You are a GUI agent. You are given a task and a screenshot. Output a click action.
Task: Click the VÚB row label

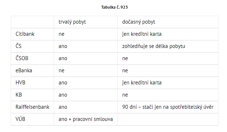tap(20, 119)
